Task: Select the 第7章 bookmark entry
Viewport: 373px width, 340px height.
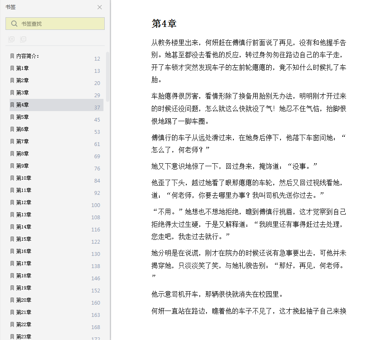Action: 56,141
